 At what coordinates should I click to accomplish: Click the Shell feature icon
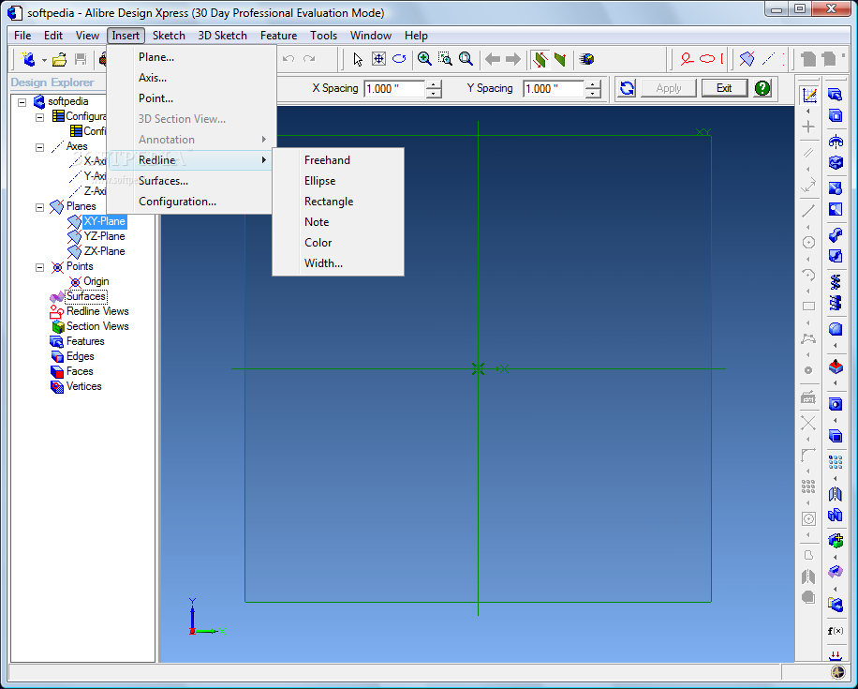coord(835,437)
